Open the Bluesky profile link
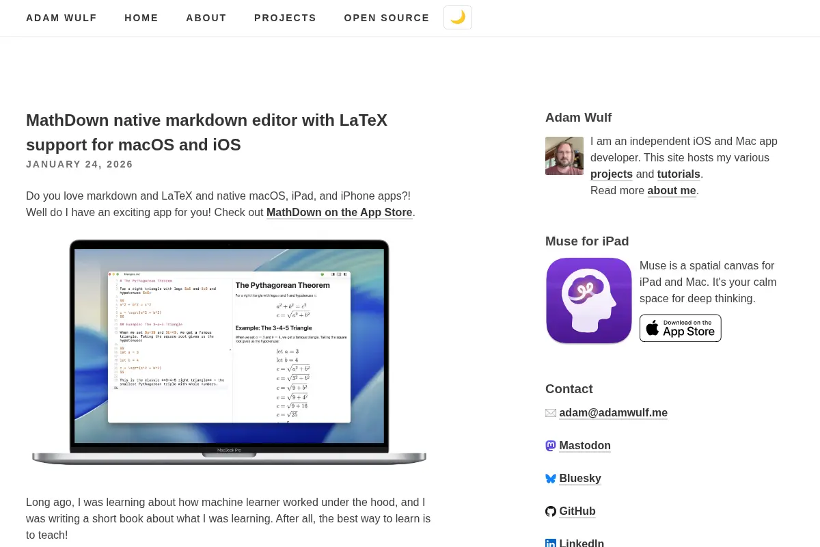 pos(580,478)
